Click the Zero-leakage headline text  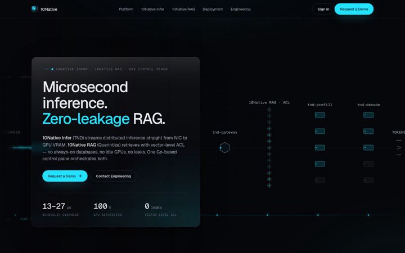[86, 119]
